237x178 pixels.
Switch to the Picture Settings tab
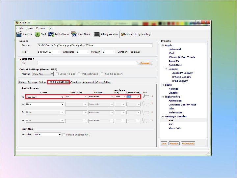click(x=28, y=82)
